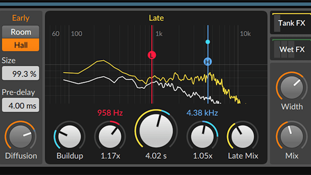Select the Hall early reflection mode

(x=21, y=45)
